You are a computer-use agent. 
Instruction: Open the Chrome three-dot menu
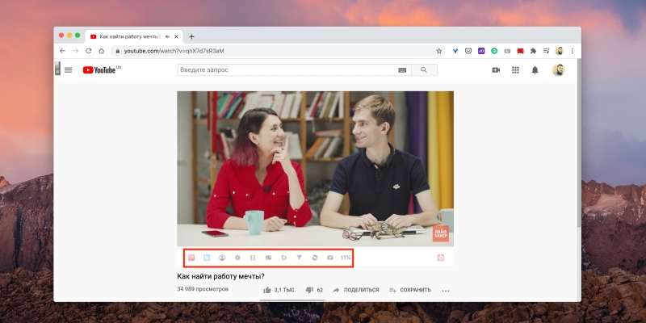click(573, 51)
